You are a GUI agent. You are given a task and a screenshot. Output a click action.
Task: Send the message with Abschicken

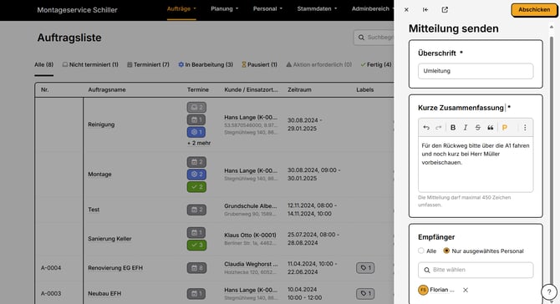[x=534, y=10]
